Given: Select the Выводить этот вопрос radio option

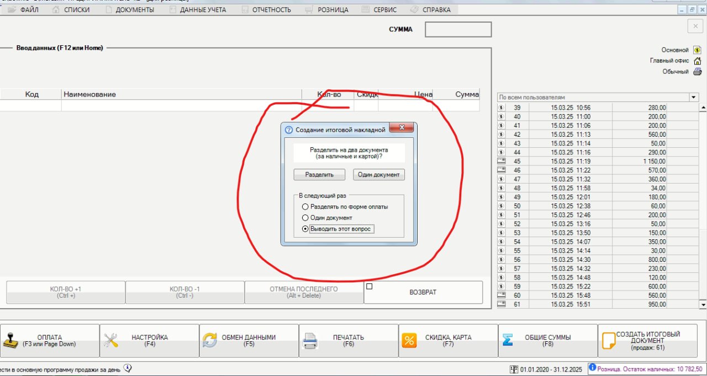Looking at the screenshot, I should (305, 229).
